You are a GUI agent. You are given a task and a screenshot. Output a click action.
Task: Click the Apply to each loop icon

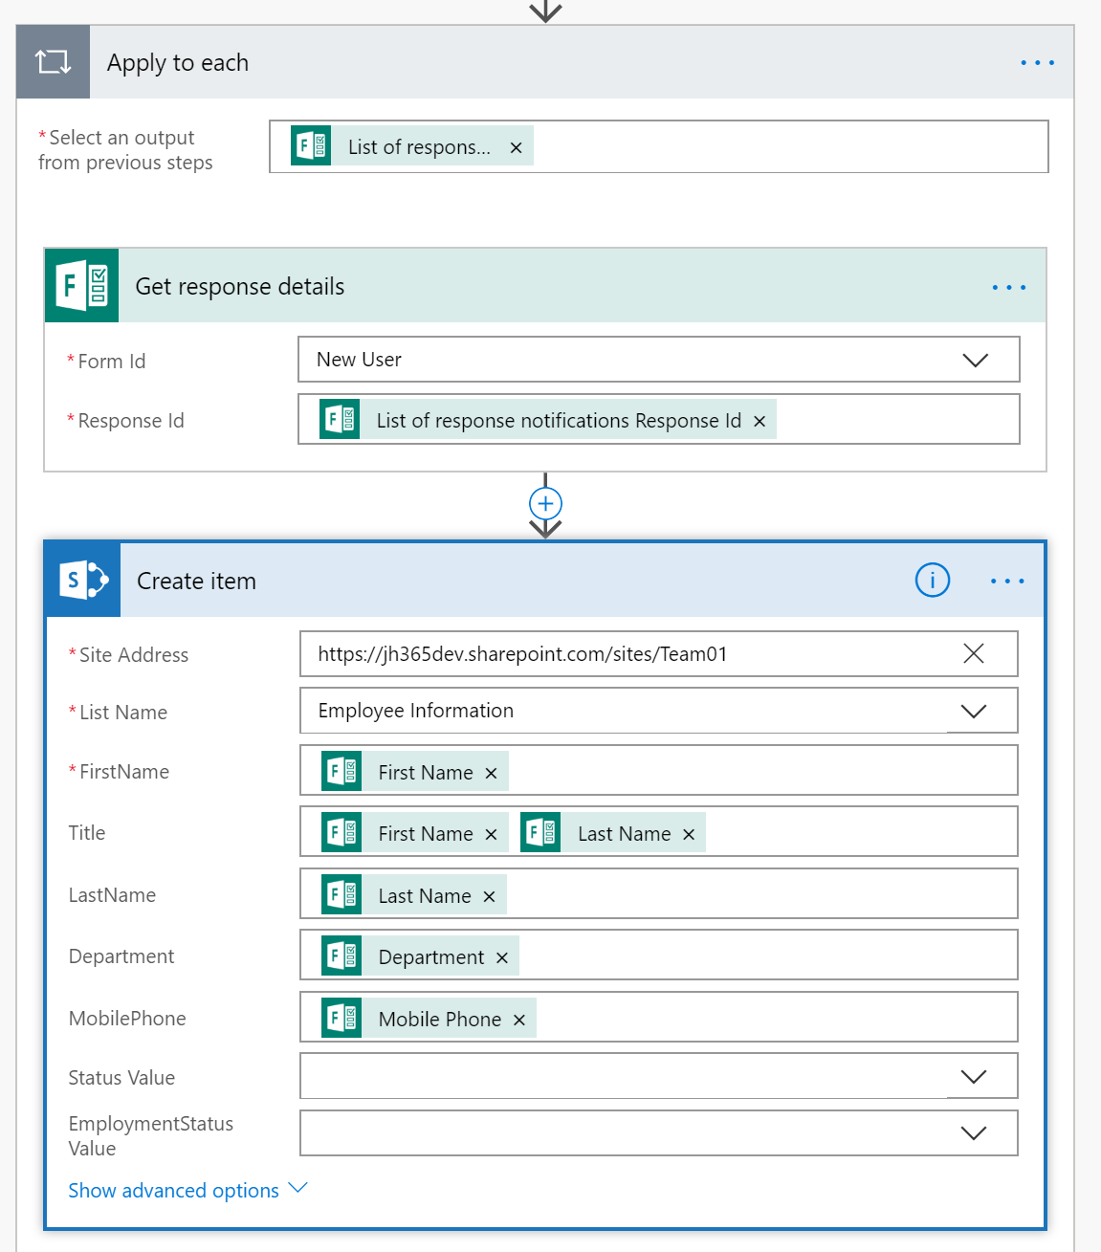click(54, 63)
